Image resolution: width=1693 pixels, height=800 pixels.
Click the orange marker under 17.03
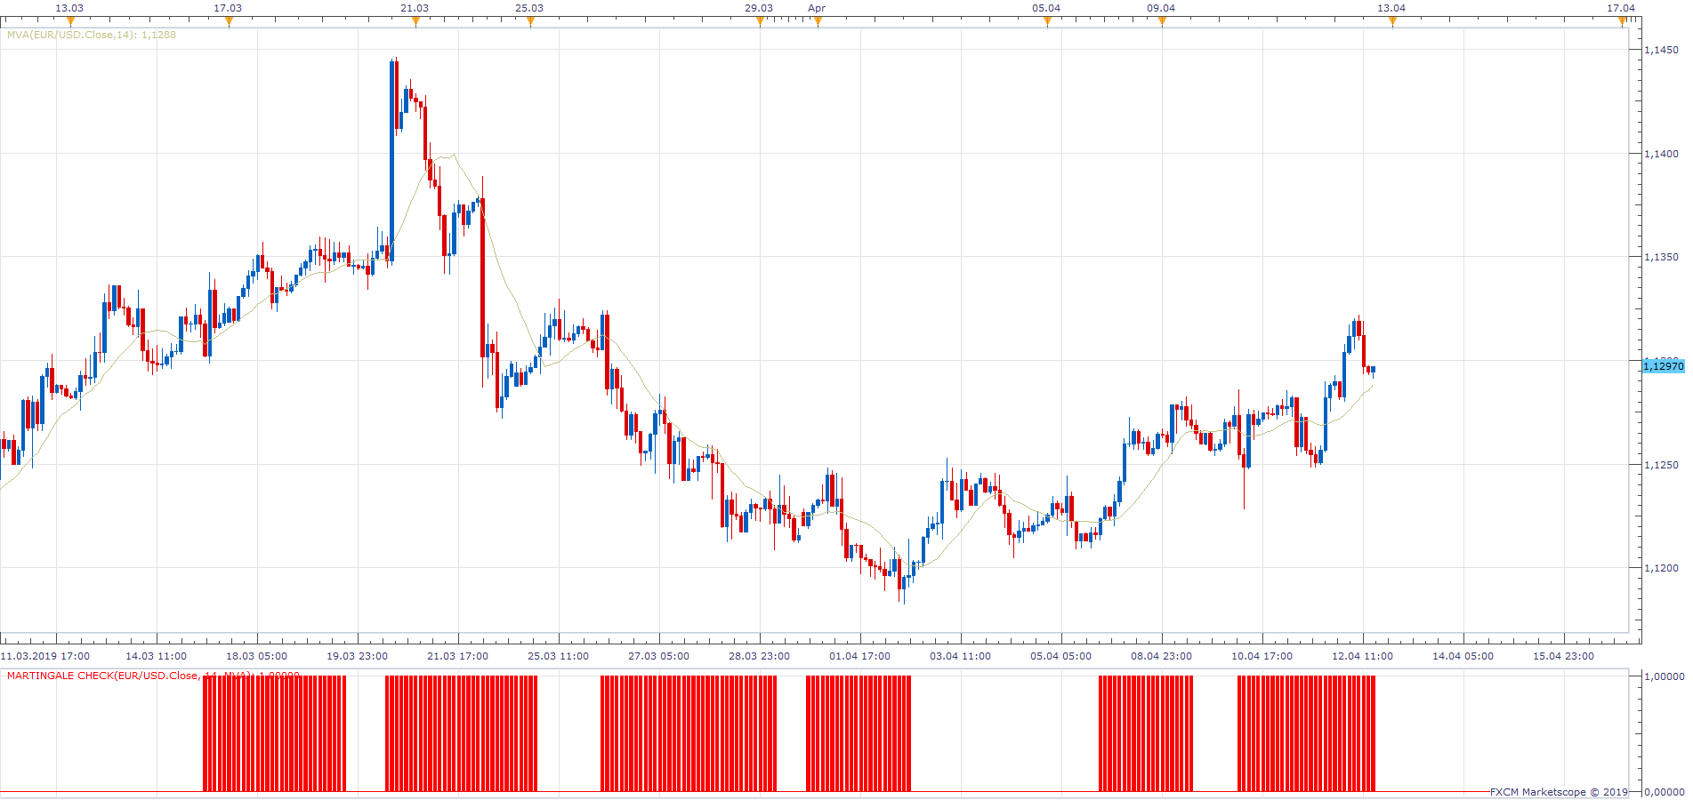tap(229, 22)
